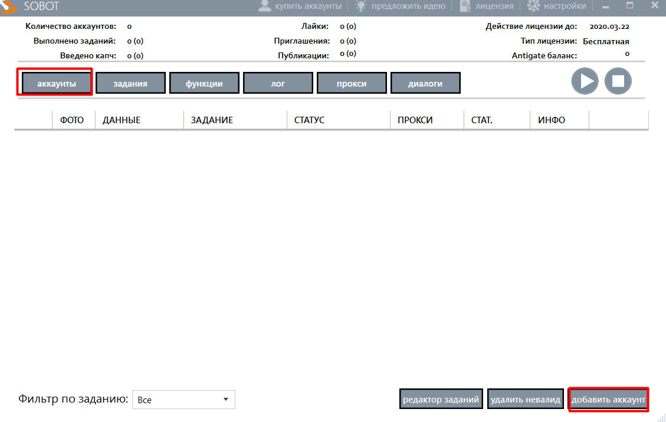Expand the Фильтр по заданию dropdown

pyautogui.click(x=183, y=400)
